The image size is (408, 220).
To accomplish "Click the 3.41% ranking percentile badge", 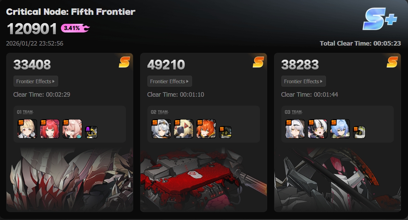I will point(75,28).
